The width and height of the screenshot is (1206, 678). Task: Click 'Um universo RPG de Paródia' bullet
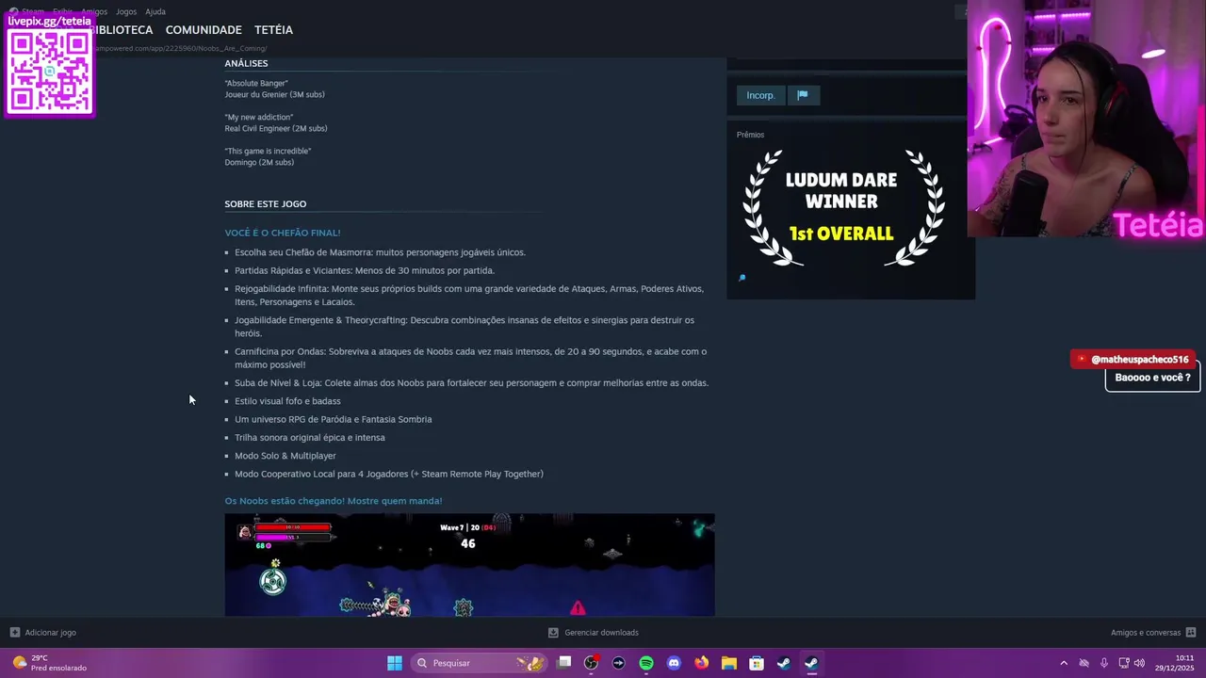tap(334, 420)
